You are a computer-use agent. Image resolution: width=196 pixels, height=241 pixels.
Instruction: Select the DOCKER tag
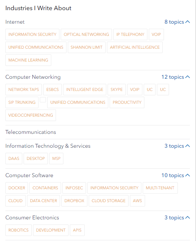click(x=17, y=188)
